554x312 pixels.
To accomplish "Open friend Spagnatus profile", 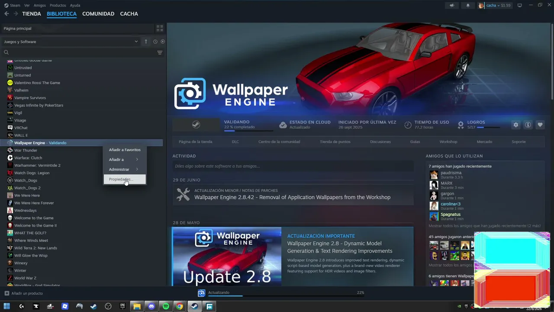I will (x=450, y=214).
